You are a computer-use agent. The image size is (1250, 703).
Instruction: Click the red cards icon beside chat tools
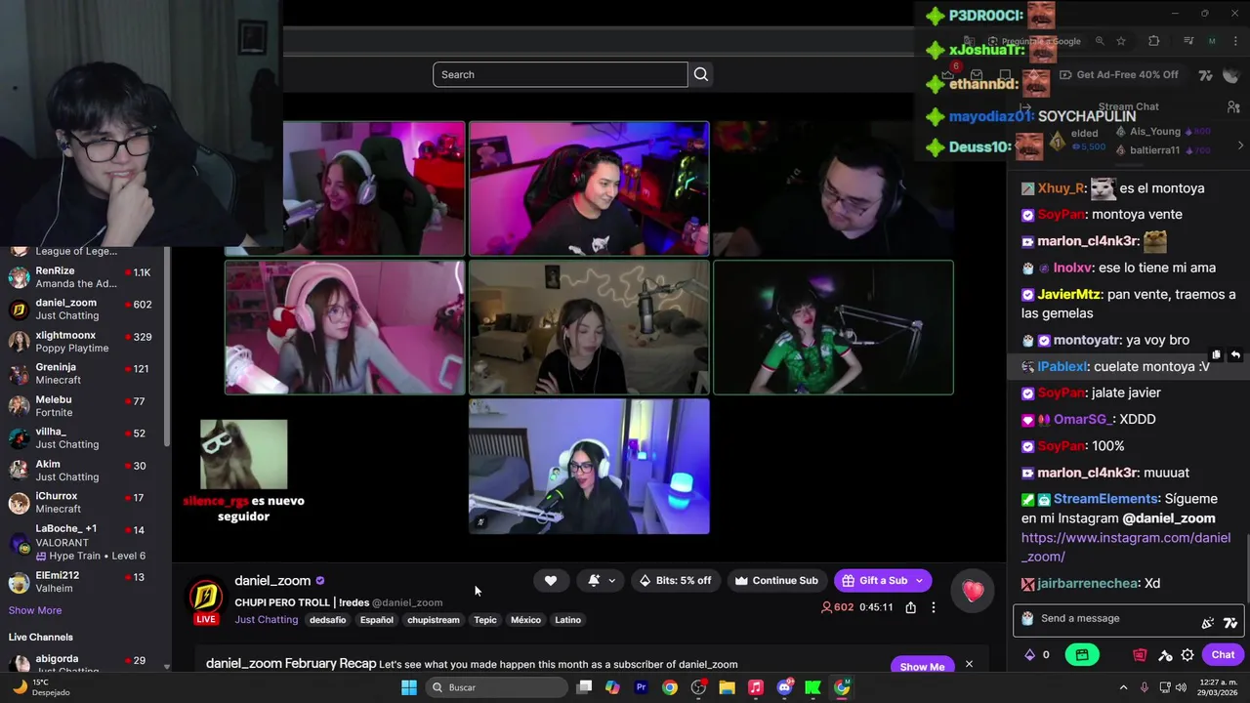click(1140, 655)
